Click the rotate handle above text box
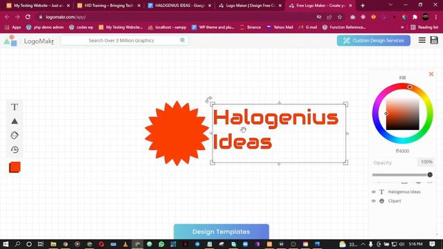The image size is (443, 249). 208,99
